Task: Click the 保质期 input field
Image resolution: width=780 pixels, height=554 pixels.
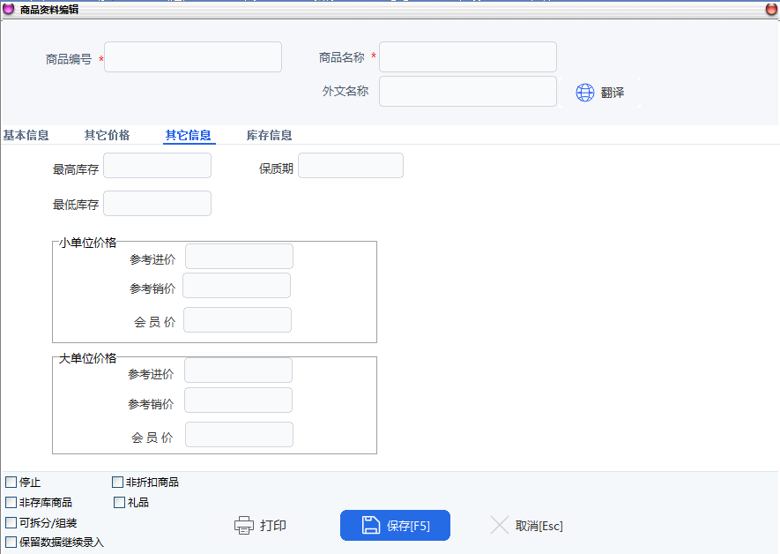Action: (x=350, y=166)
